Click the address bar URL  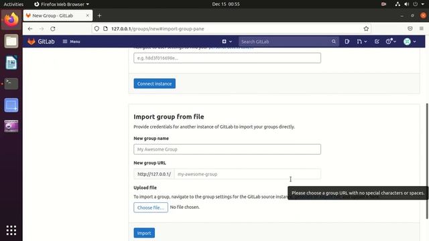click(158, 29)
